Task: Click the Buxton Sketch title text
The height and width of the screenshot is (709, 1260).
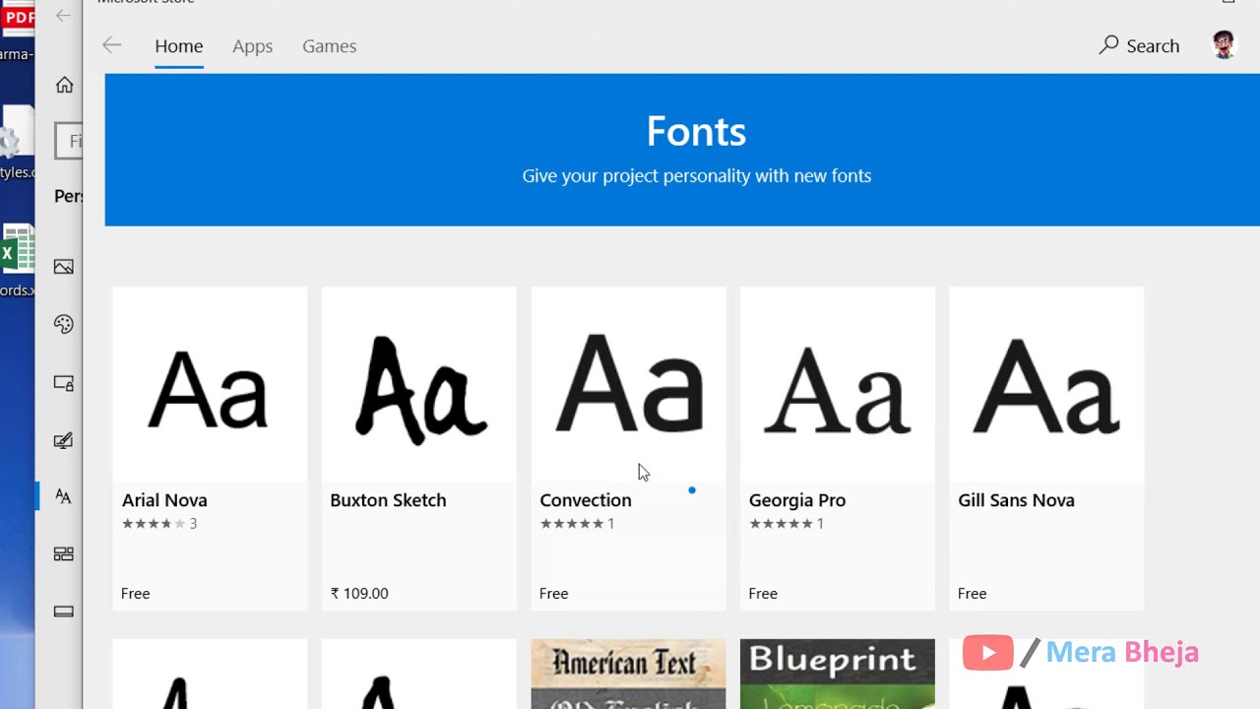Action: (388, 500)
